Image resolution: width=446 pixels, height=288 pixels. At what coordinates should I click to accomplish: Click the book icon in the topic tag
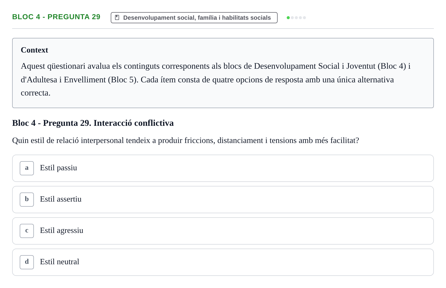(117, 18)
